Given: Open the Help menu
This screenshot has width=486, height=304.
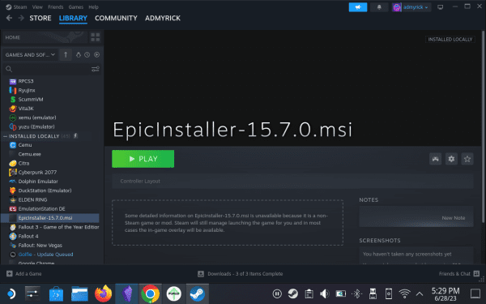Looking at the screenshot, I should click(x=93, y=6).
